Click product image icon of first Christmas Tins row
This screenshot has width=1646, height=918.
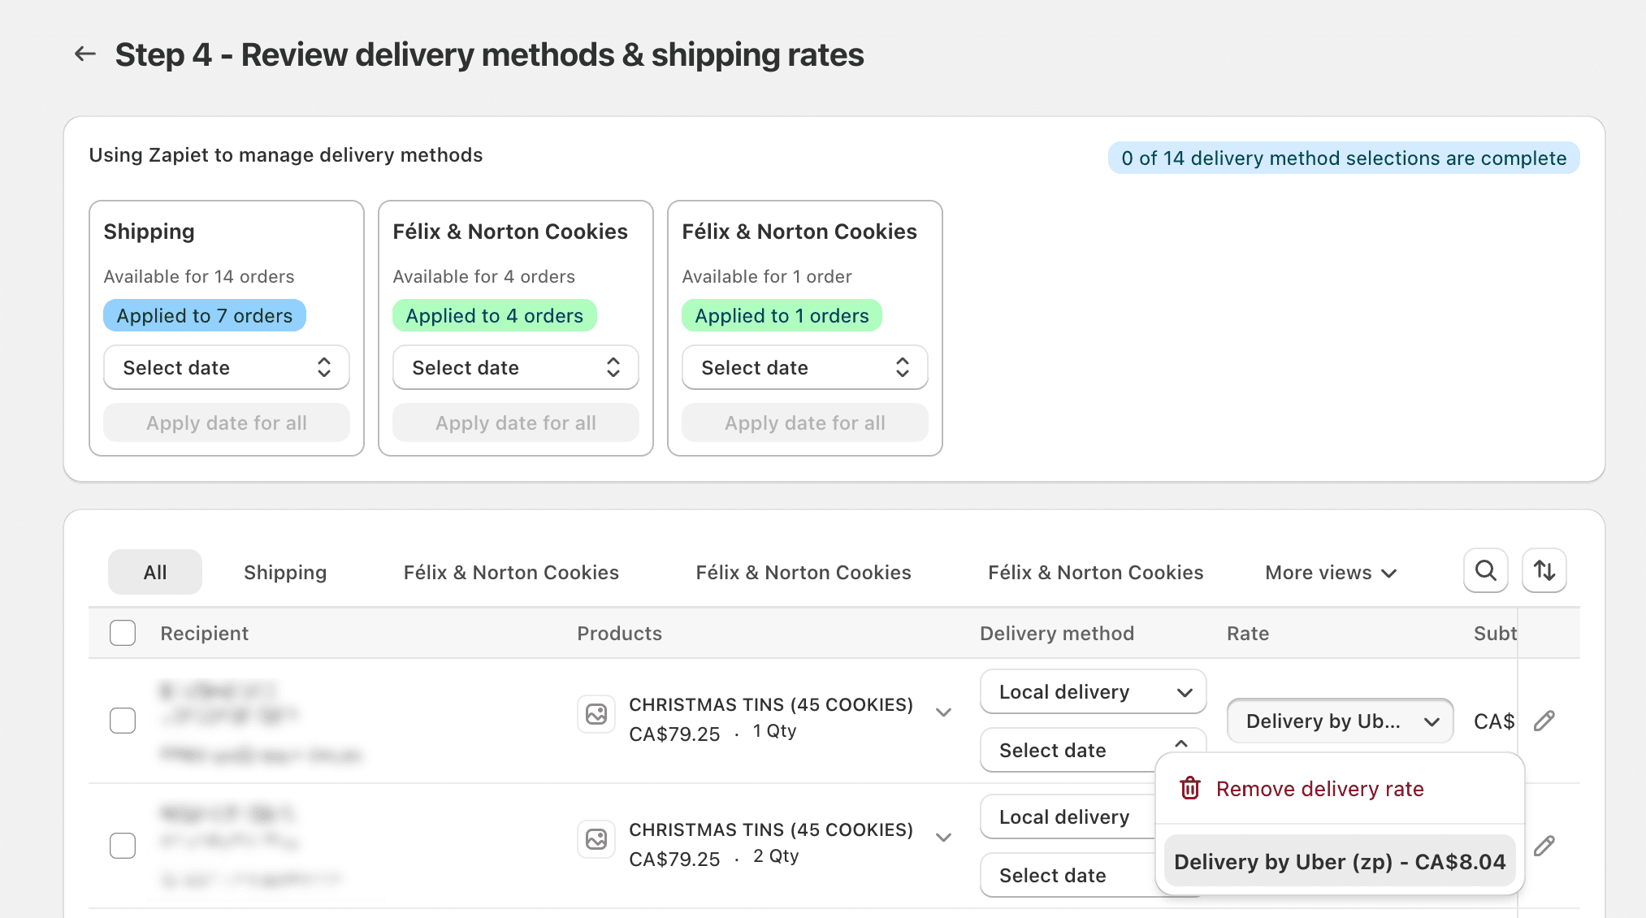596,714
